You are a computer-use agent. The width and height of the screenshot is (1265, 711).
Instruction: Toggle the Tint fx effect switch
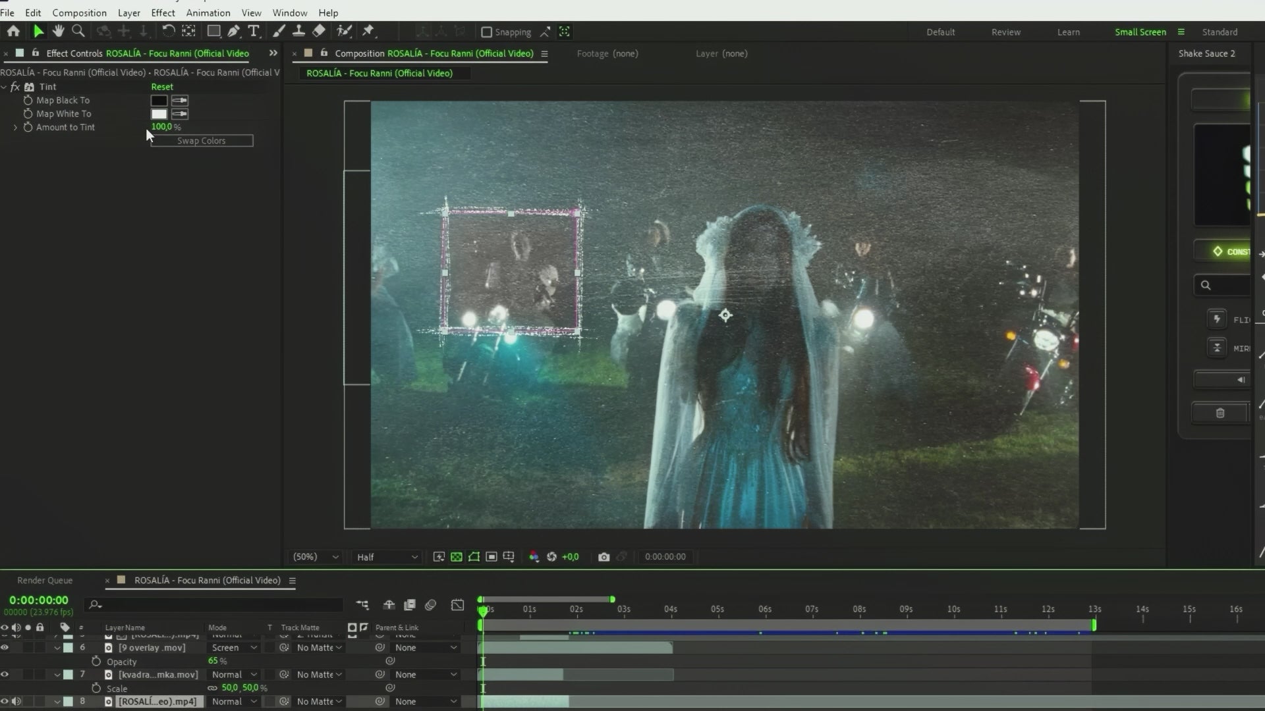[x=15, y=87]
